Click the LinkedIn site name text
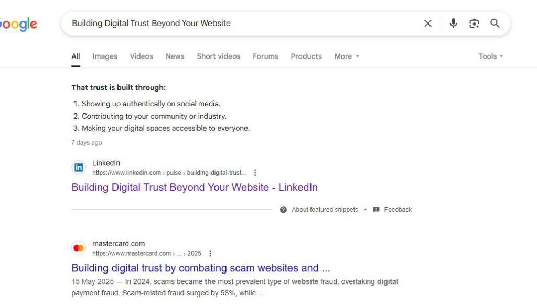Viewport: 537px width, 307px height. point(106,163)
